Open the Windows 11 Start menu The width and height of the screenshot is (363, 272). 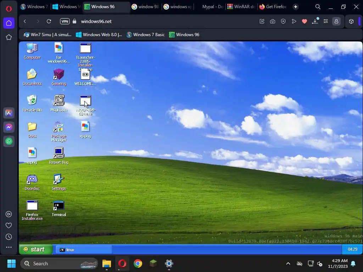click(x=11, y=263)
